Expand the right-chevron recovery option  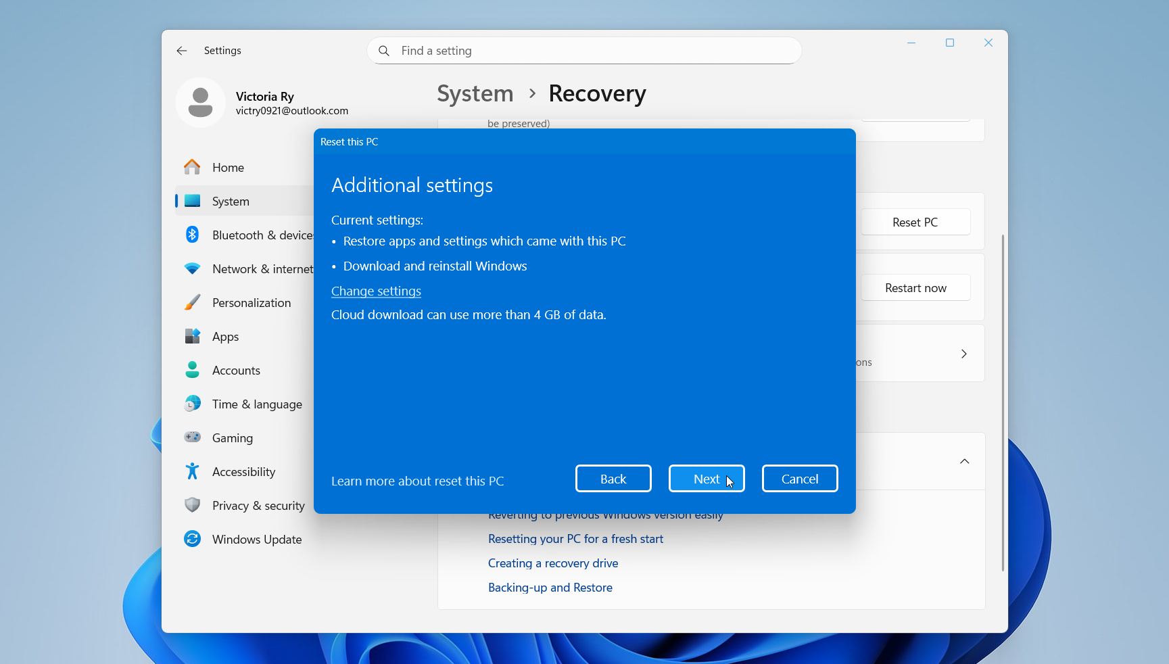click(963, 354)
